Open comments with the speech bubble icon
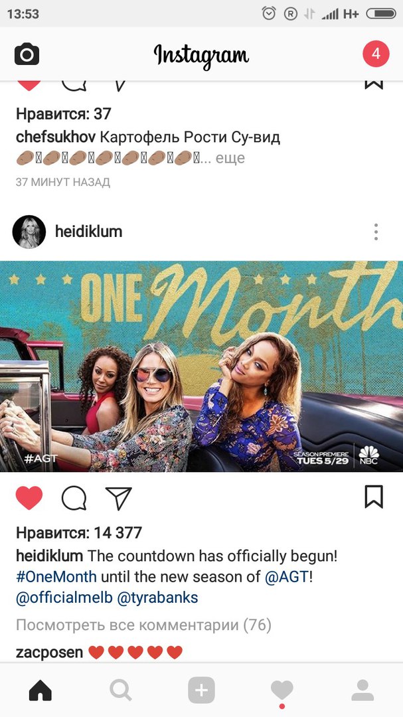 [74, 497]
